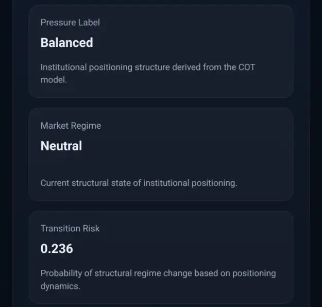Click the Current structural state description
The image size is (322, 307).
pyautogui.click(x=139, y=183)
